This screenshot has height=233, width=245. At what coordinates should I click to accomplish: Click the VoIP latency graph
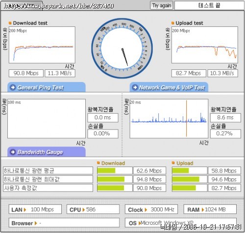(169, 119)
